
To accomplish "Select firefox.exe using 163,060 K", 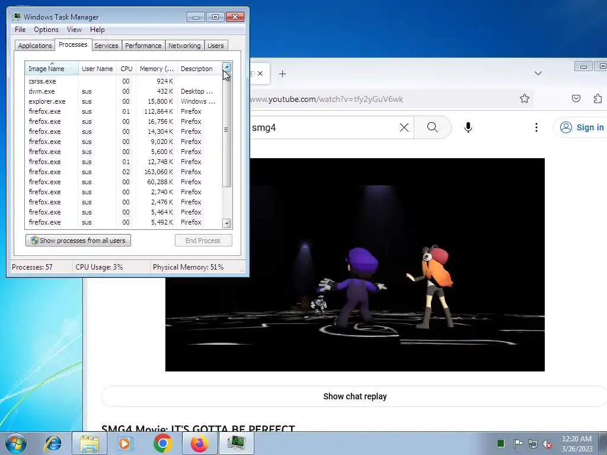I will [123, 172].
